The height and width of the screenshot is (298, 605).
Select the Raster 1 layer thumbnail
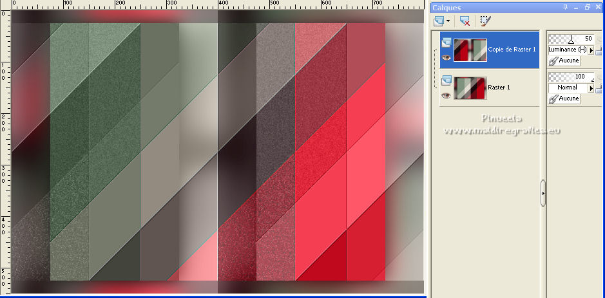[x=470, y=88]
